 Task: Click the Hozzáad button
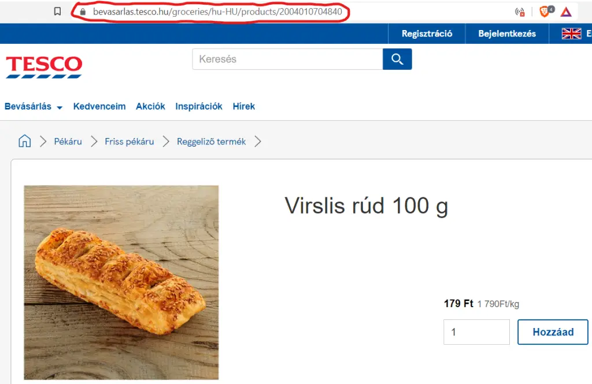pos(553,332)
